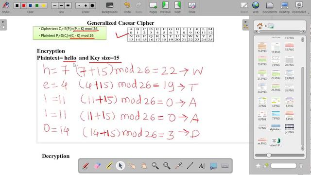This screenshot has width=311, height=175.
Task: Select the black pen color
Action: coord(17,5)
